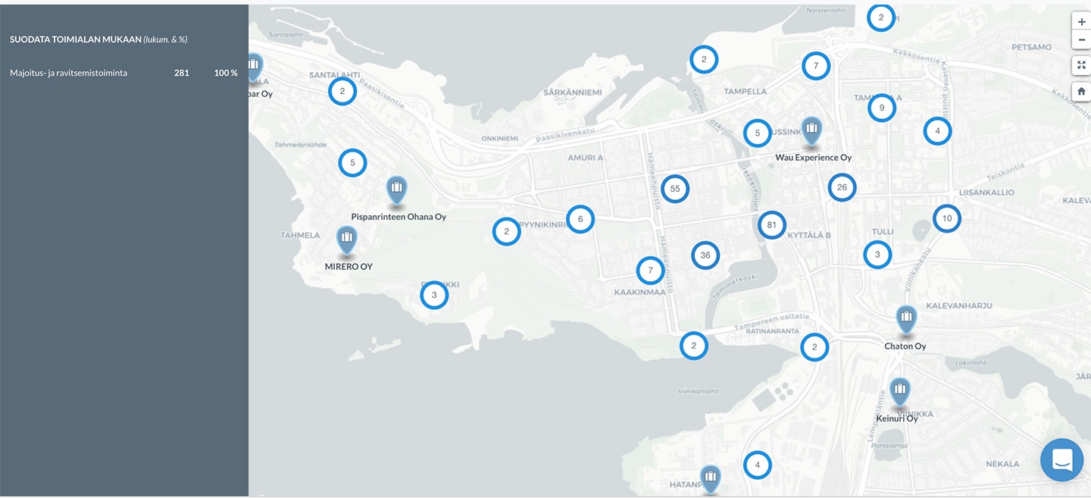Zoom into the 36 cluster marker
The width and height of the screenshot is (1091, 498).
coord(705,255)
